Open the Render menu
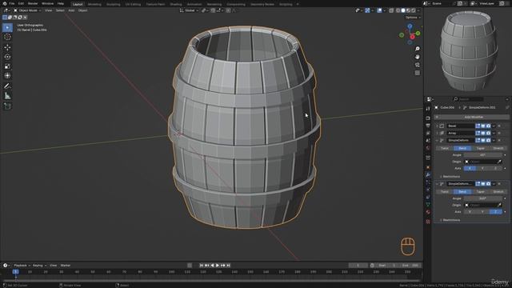 pos(33,3)
